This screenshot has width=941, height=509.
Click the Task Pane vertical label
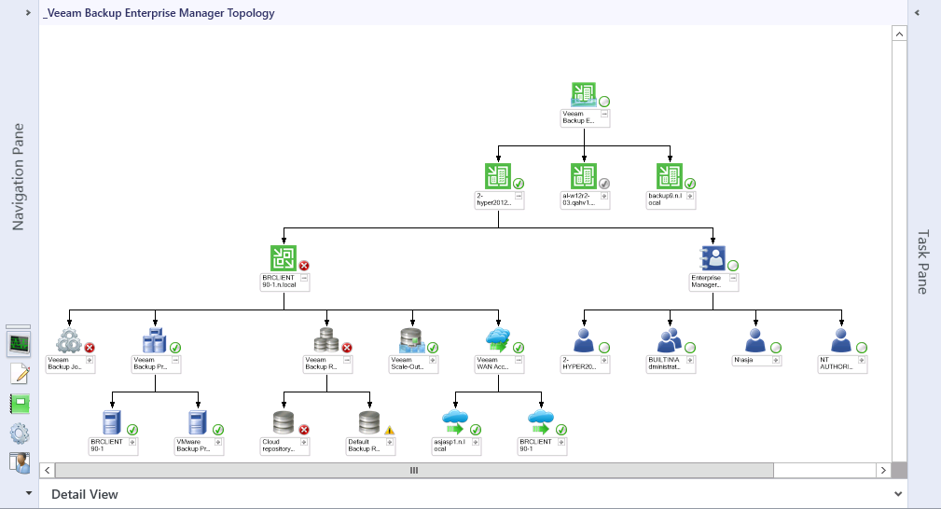pyautogui.click(x=923, y=262)
